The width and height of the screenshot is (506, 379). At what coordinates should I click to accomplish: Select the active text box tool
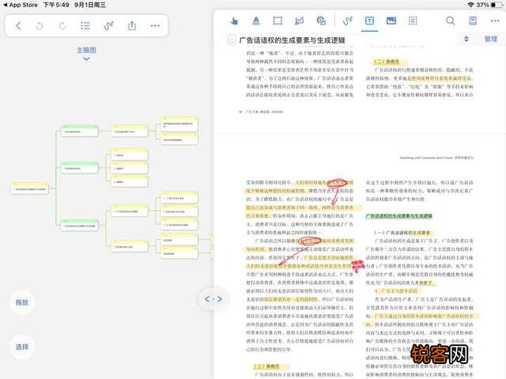click(x=369, y=21)
